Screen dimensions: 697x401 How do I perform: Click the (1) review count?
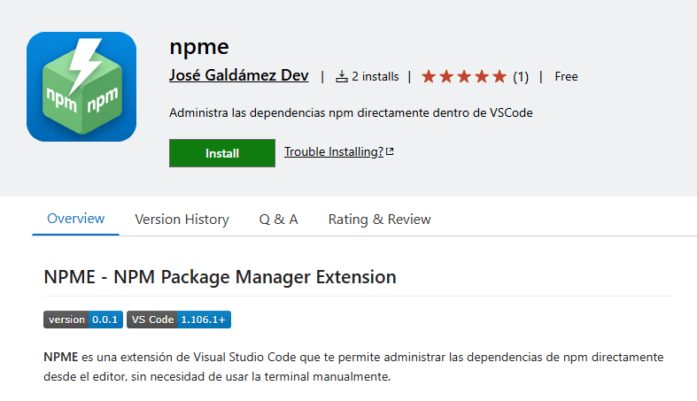(x=521, y=77)
